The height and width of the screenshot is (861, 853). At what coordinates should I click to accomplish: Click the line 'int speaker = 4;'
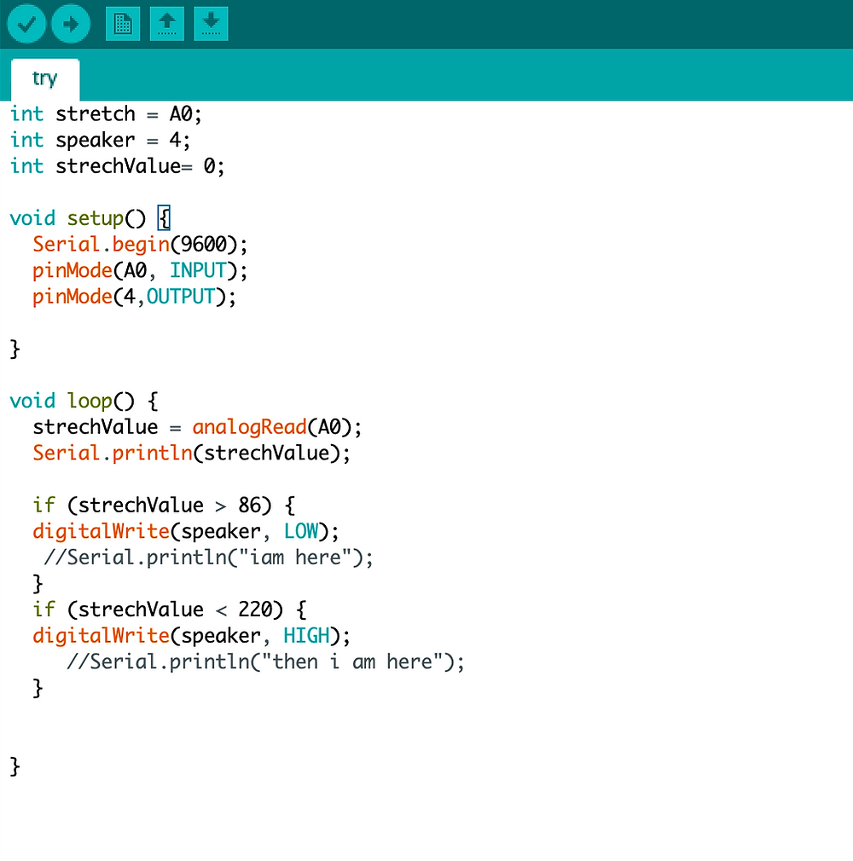(101, 140)
